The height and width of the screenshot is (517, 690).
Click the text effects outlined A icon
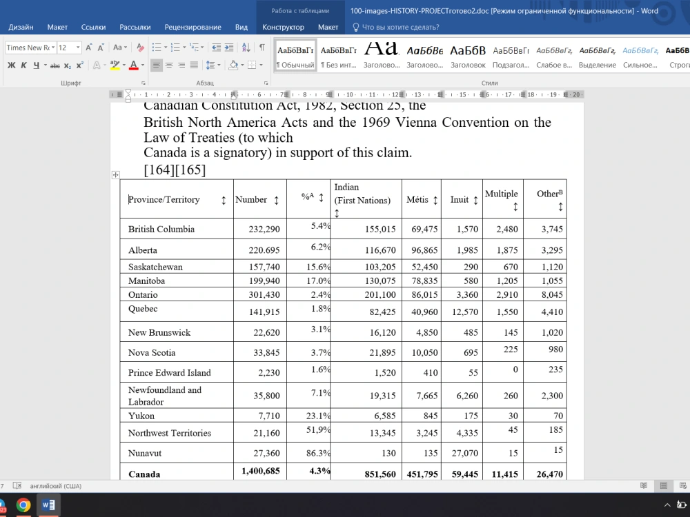(97, 65)
